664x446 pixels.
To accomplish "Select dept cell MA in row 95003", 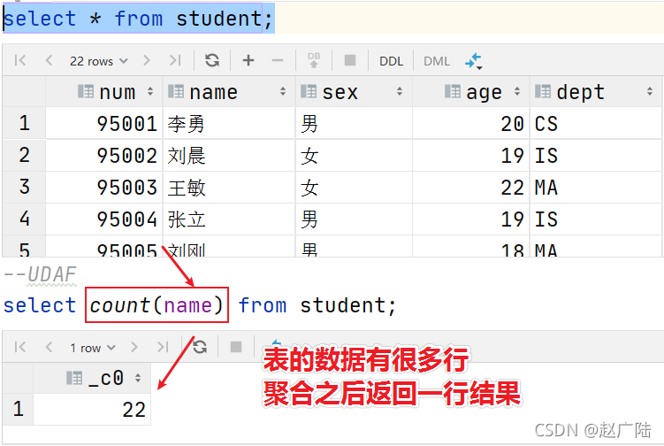I will coord(595,187).
